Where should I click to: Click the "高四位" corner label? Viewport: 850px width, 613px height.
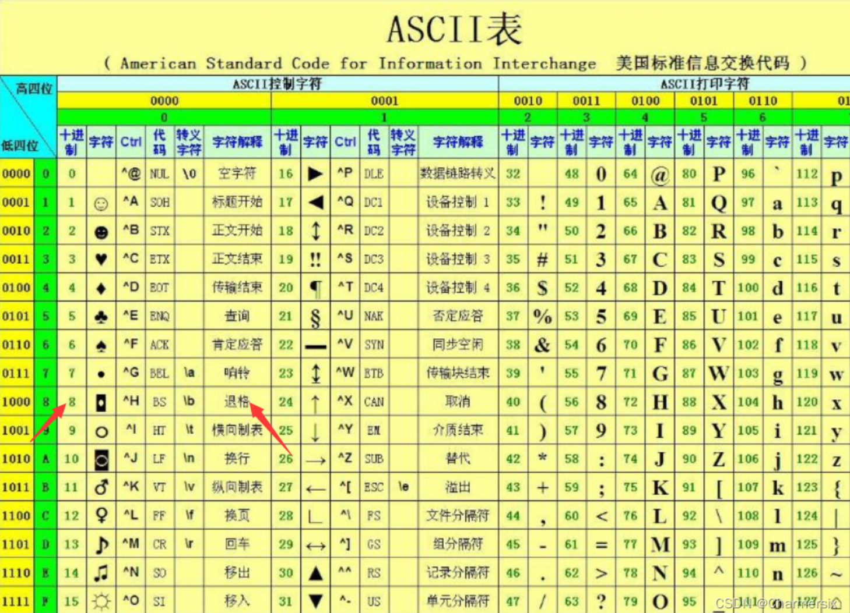[x=34, y=88]
